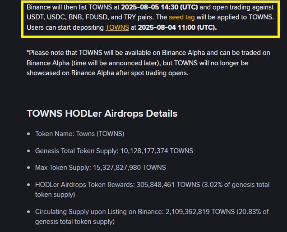
Task: Click the bullet dot beside Max Token Supply
Action: point(28,168)
